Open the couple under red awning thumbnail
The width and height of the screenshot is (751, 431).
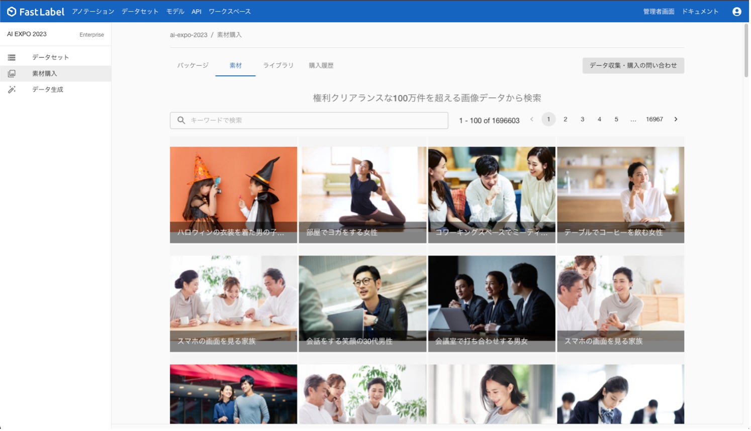pos(234,395)
